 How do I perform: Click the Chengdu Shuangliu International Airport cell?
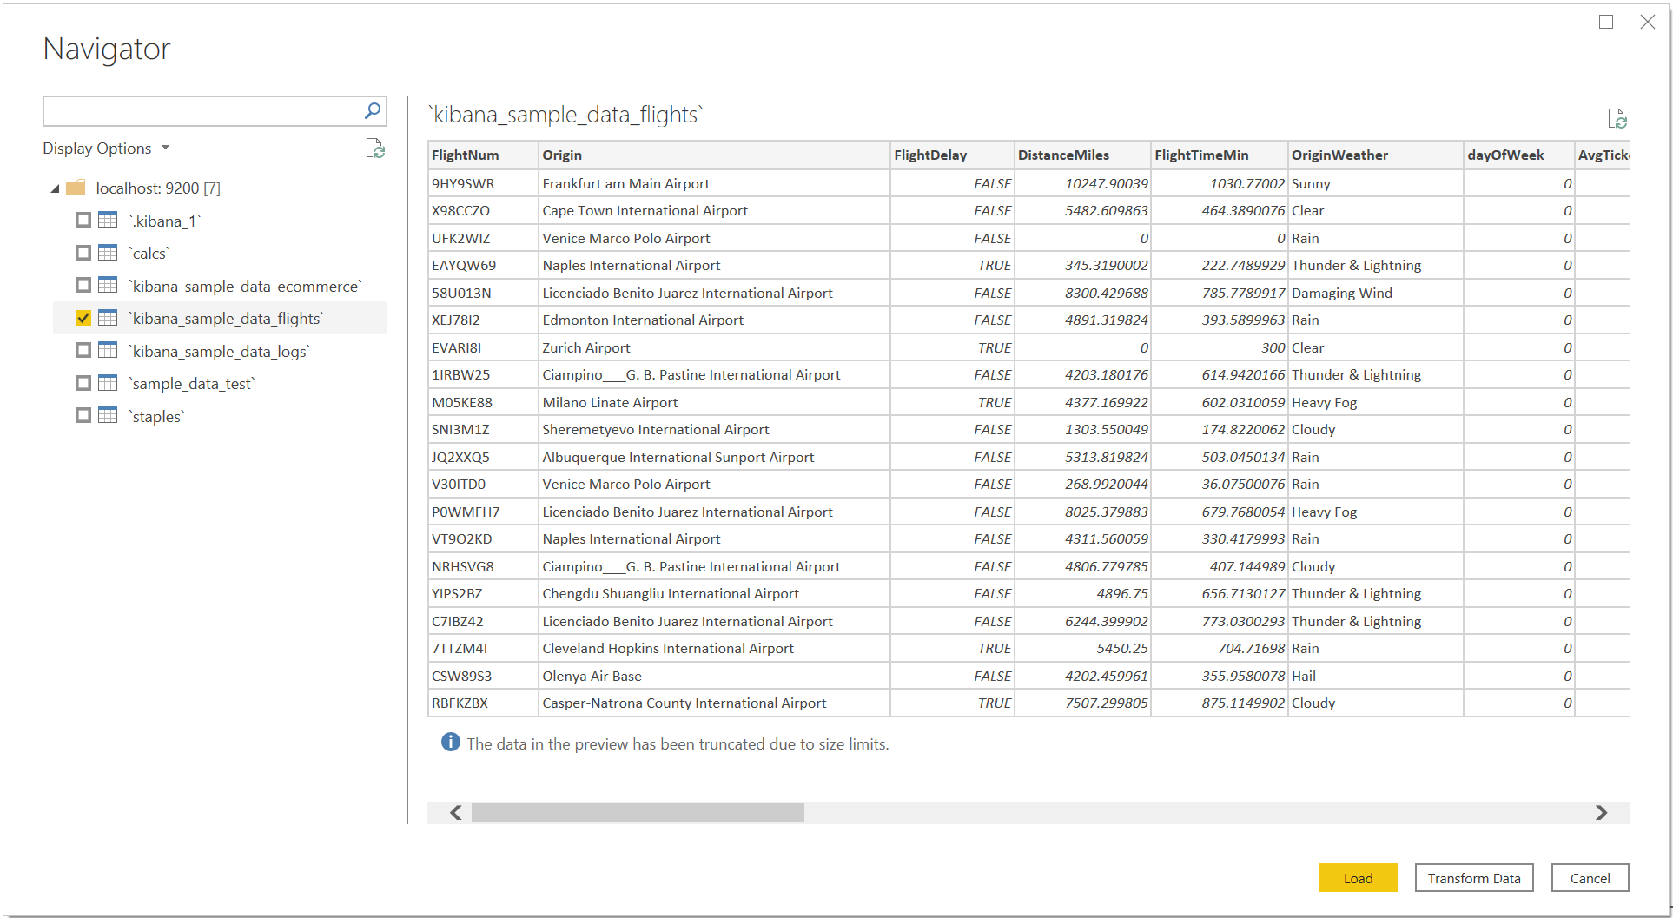(x=714, y=593)
